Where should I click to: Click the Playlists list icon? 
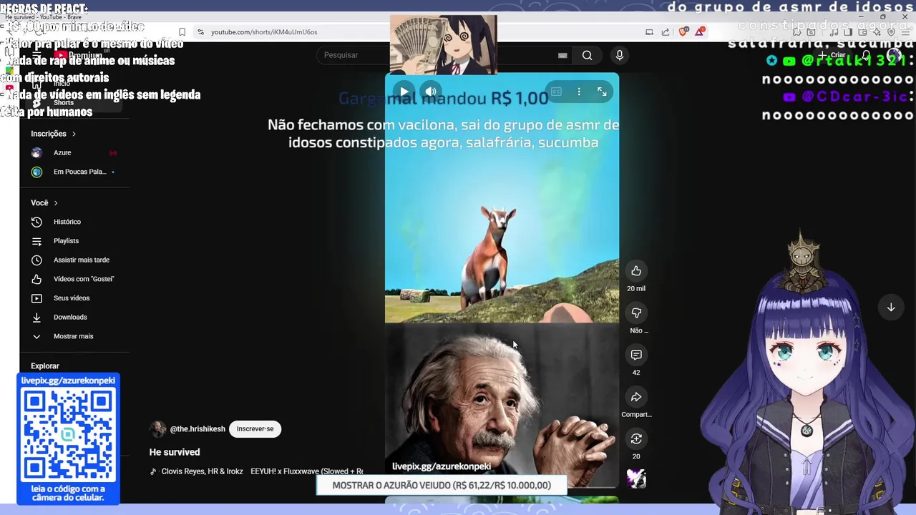36,241
